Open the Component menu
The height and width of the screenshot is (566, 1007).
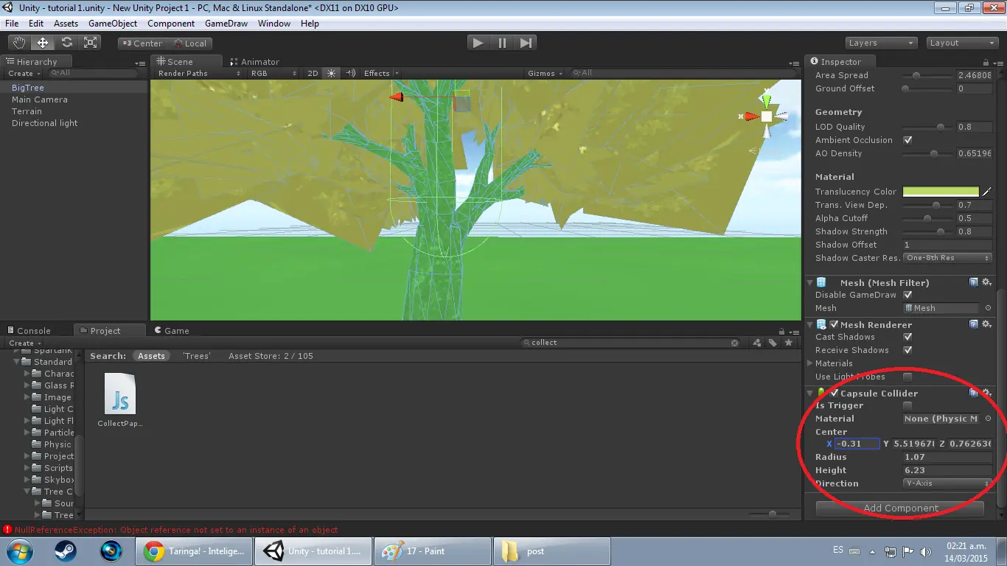(171, 24)
